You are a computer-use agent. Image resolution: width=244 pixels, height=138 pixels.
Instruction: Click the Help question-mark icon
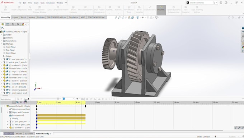pyautogui.click(x=226, y=3)
